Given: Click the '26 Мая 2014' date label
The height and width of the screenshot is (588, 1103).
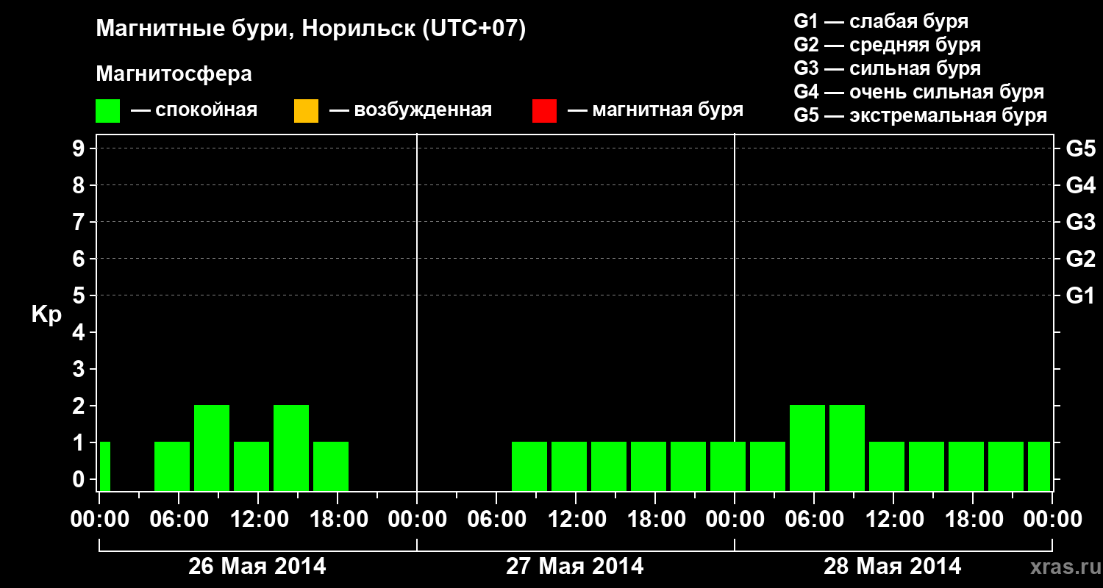Looking at the screenshot, I should tap(257, 567).
